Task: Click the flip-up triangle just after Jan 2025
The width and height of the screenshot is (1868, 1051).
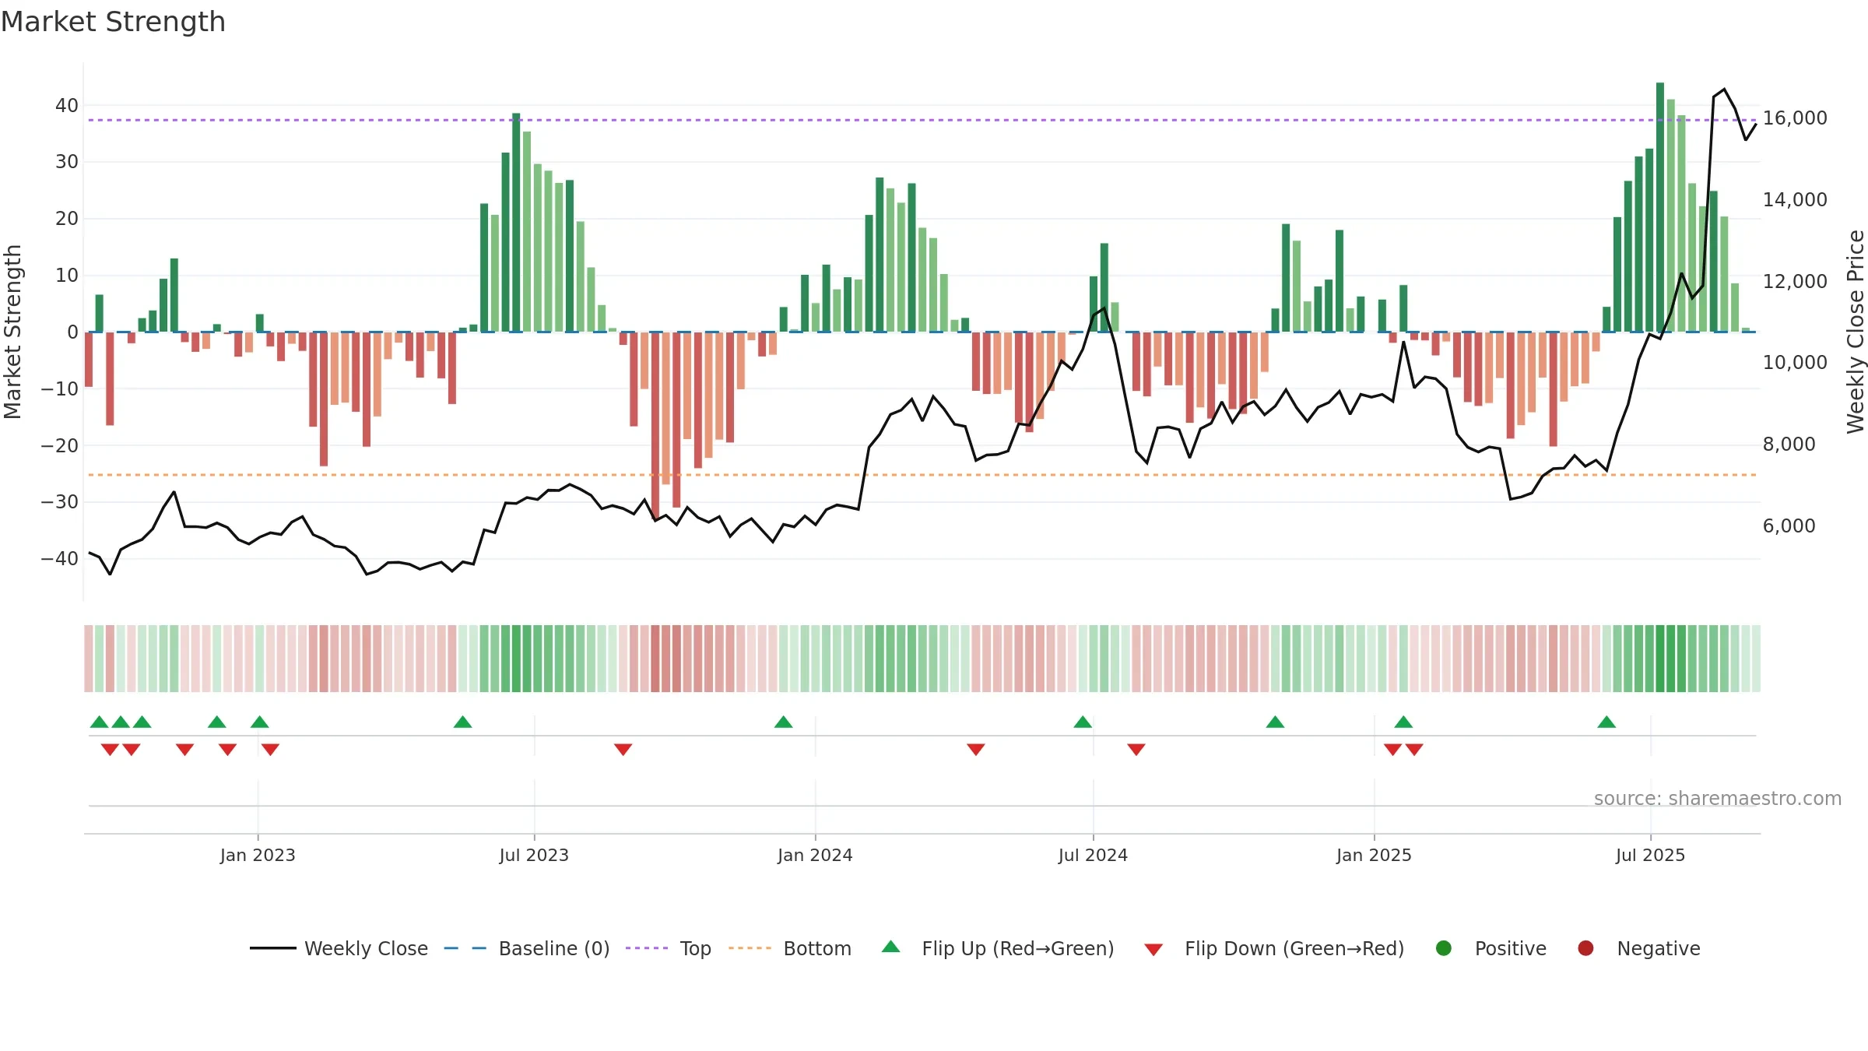Action: pos(1403,722)
